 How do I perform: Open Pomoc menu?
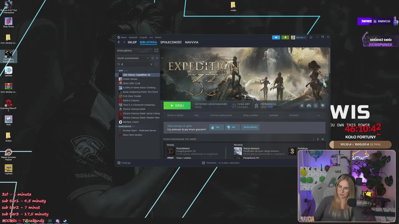click(158, 37)
